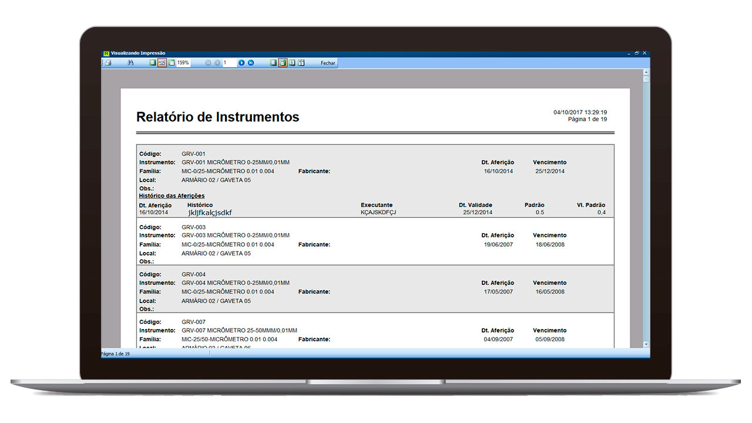Open the binoculars search tool
This screenshot has width=752, height=423.
coord(131,63)
